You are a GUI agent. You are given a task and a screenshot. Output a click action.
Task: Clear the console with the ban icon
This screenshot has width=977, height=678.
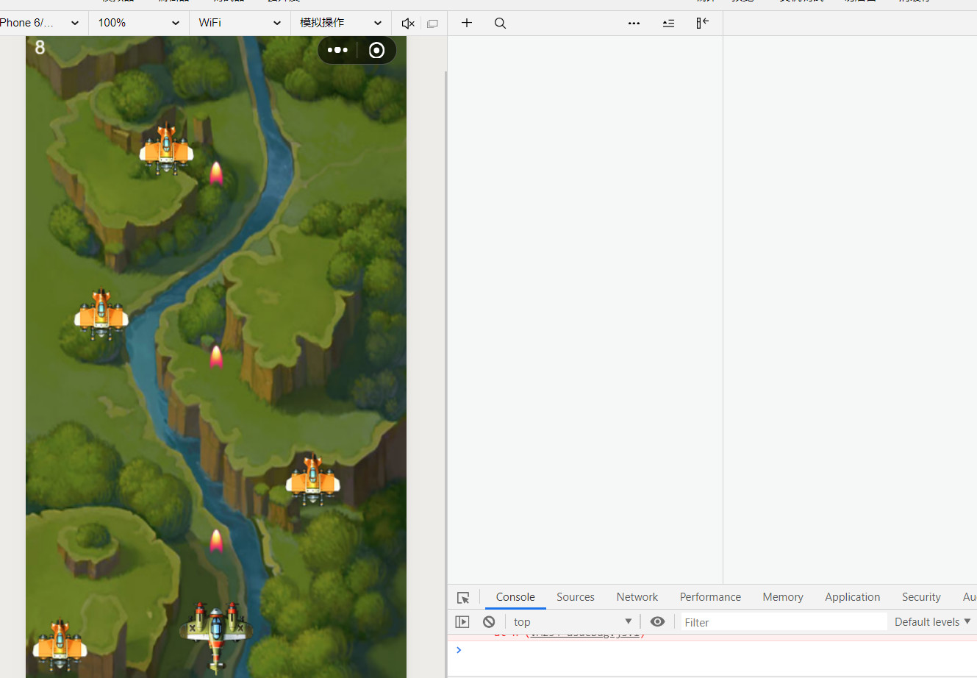coord(489,622)
